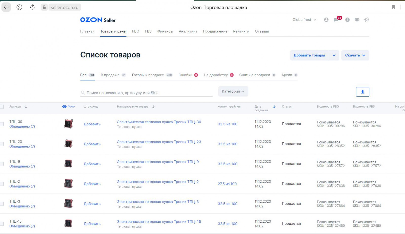
Task: Expand Объединено (7) under ТПЦ-9
Action: click(22, 166)
